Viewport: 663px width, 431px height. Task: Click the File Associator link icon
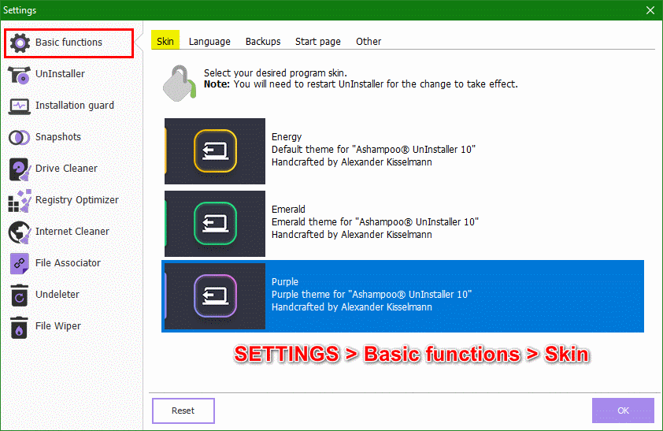(x=19, y=263)
